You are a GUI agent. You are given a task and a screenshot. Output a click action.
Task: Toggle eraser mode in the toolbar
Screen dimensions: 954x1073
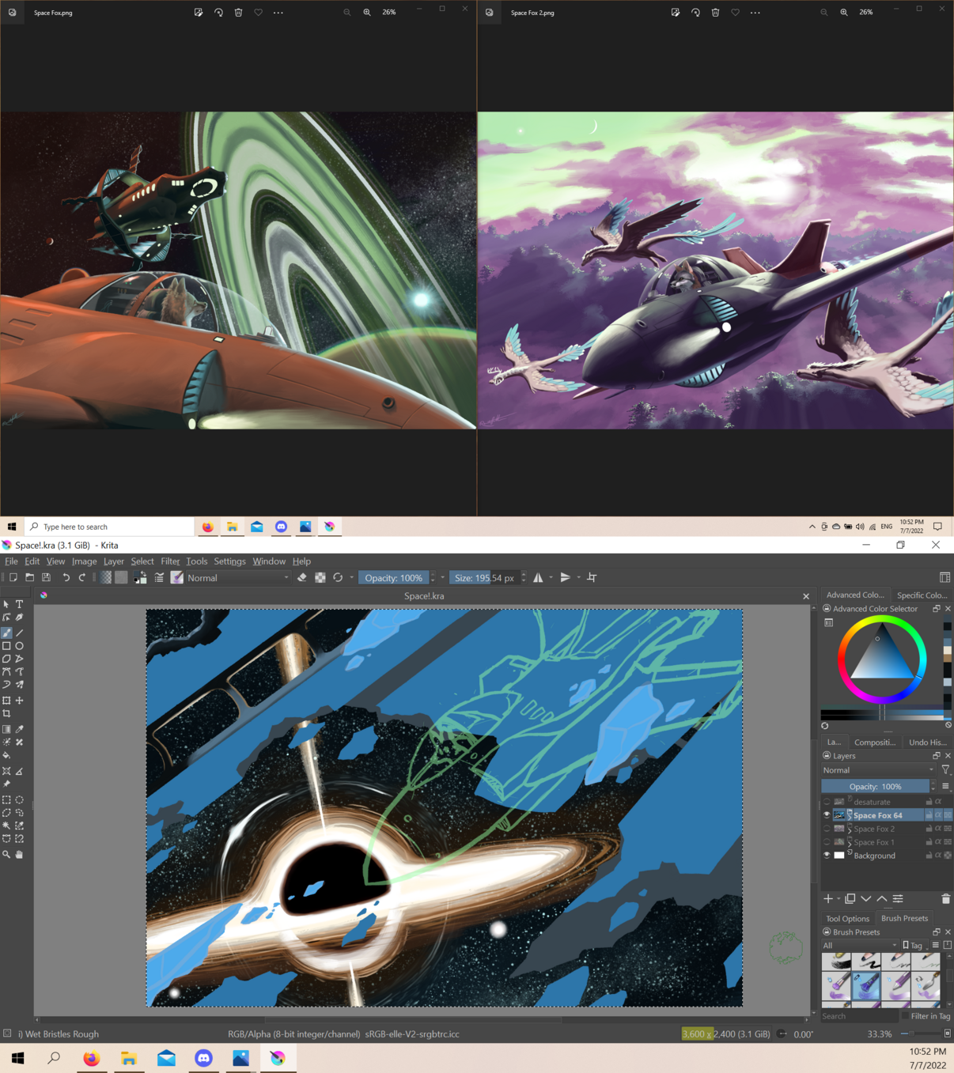pos(301,578)
